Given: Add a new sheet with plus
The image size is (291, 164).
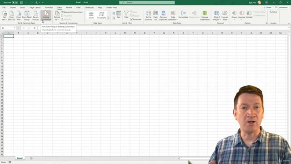Looking at the screenshot, I should [x=31, y=159].
